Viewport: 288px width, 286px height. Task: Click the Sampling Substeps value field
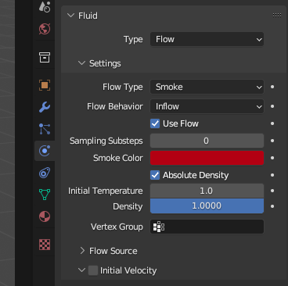pyautogui.click(x=207, y=141)
